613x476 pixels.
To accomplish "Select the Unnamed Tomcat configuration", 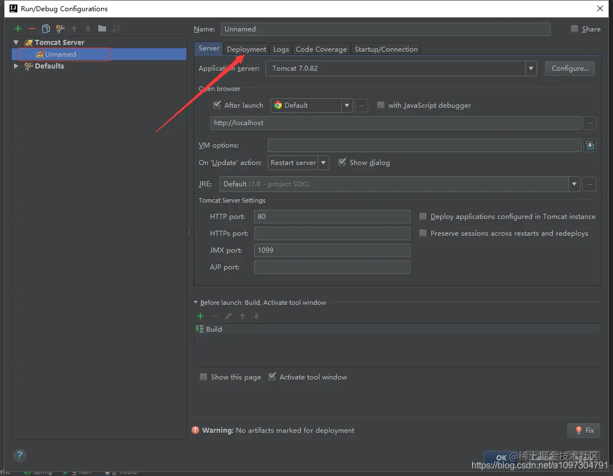I will [99, 54].
